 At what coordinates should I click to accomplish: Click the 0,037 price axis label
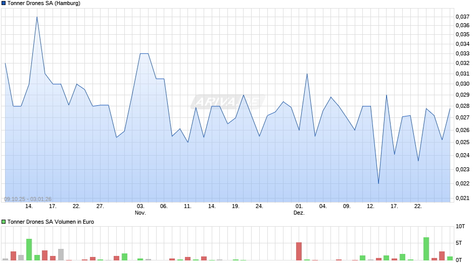(462, 17)
